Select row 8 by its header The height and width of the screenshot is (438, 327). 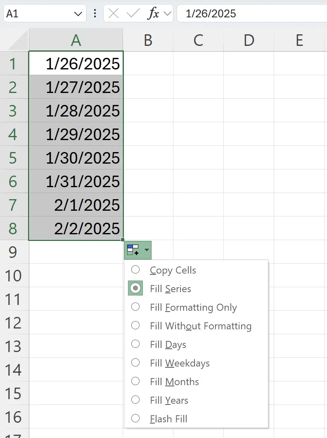(14, 229)
